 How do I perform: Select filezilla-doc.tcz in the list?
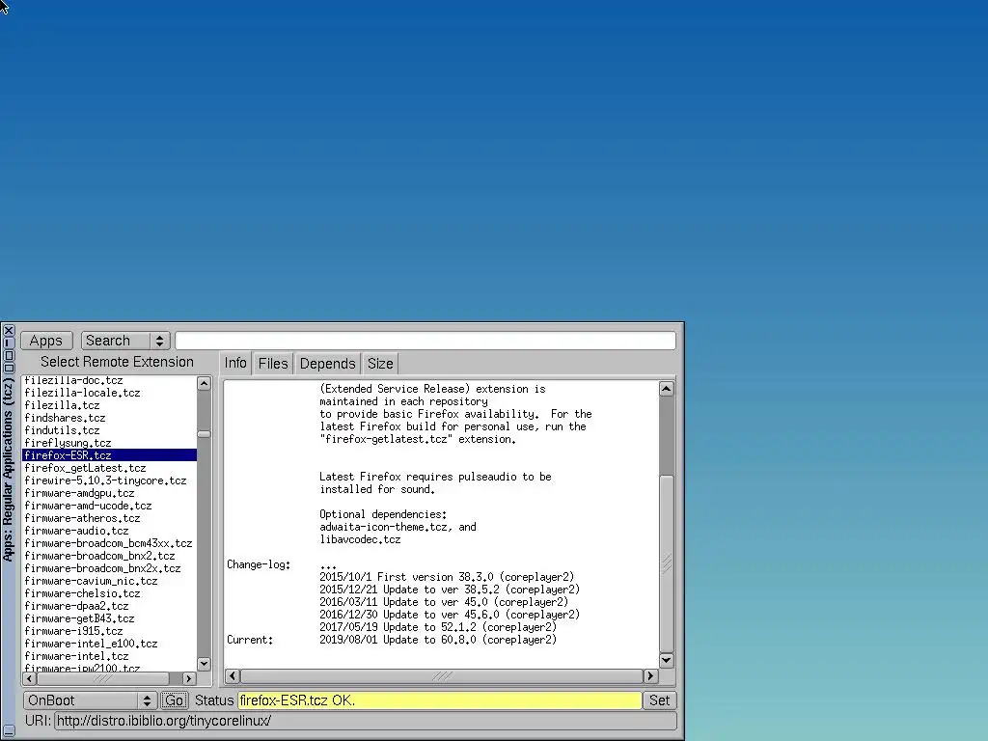109,380
